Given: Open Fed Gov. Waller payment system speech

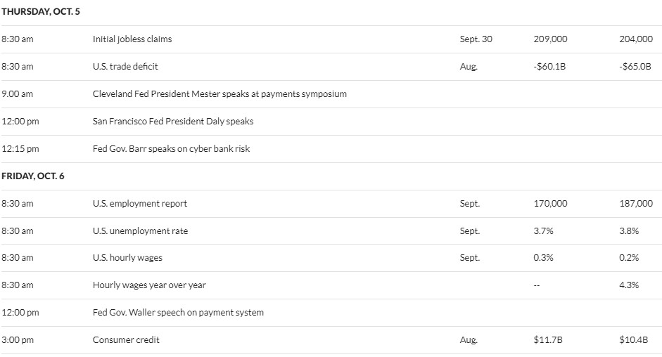Looking at the screenshot, I should coord(178,313).
